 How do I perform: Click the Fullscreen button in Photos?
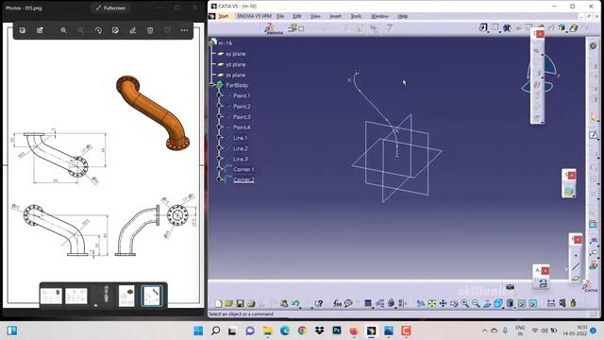click(111, 8)
